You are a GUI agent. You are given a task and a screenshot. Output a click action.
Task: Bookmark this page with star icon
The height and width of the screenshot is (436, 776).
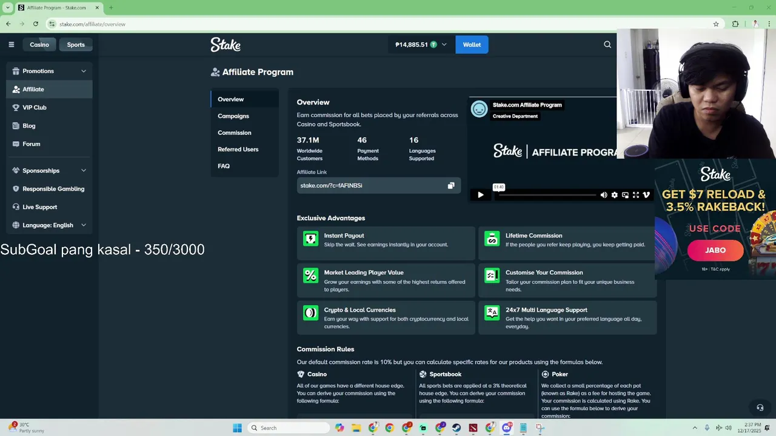click(x=716, y=24)
